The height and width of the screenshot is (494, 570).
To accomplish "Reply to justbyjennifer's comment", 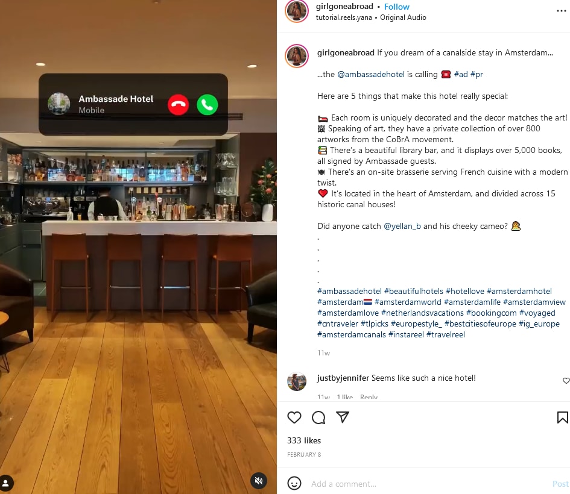I will tap(369, 397).
